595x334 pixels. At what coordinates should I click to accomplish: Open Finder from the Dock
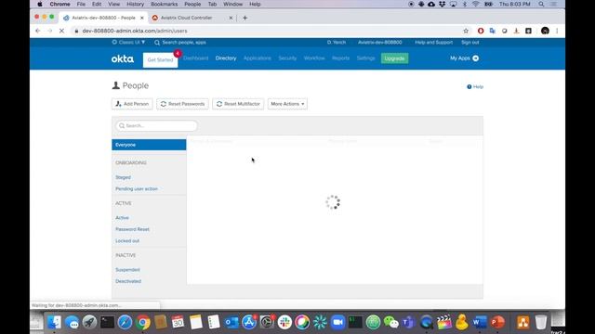point(54,322)
